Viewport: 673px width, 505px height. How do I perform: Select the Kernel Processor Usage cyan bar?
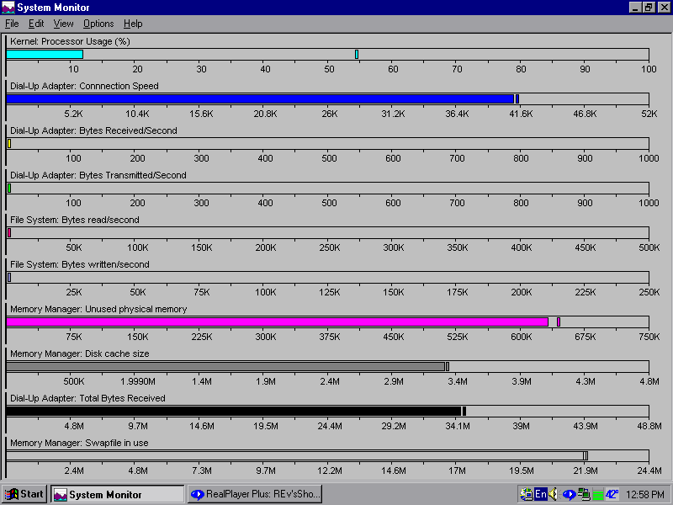click(45, 54)
